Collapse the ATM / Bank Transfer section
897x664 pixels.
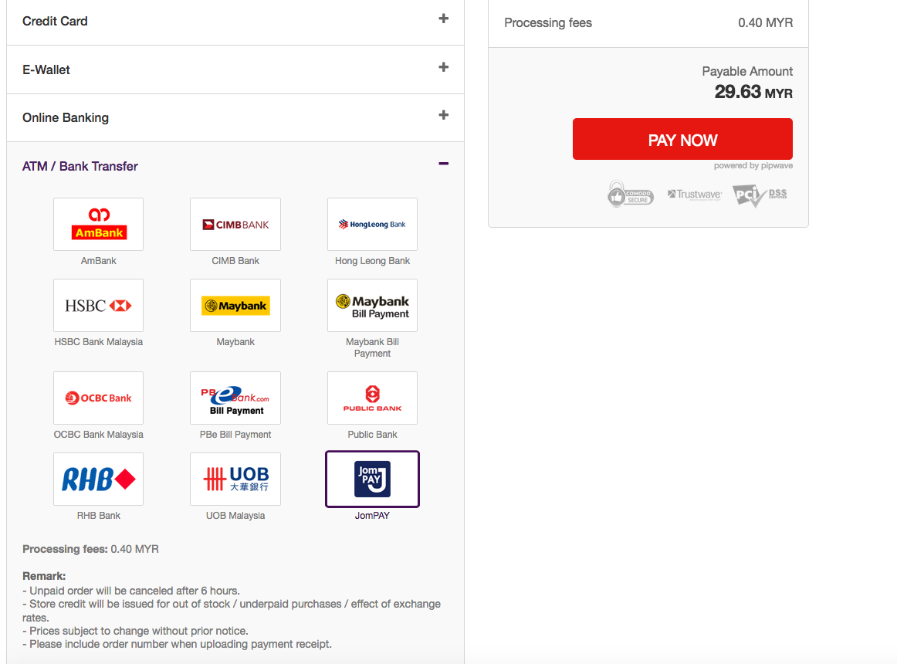coord(443,164)
